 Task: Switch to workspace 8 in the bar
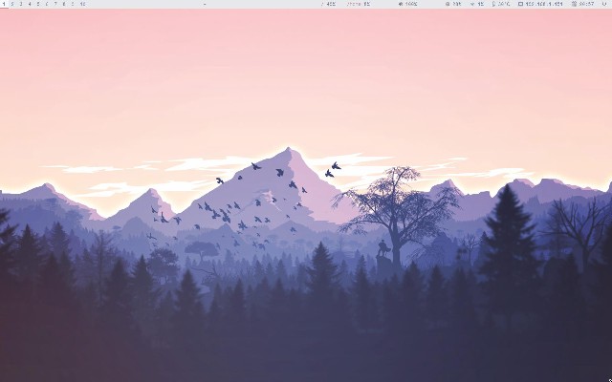(64, 4)
